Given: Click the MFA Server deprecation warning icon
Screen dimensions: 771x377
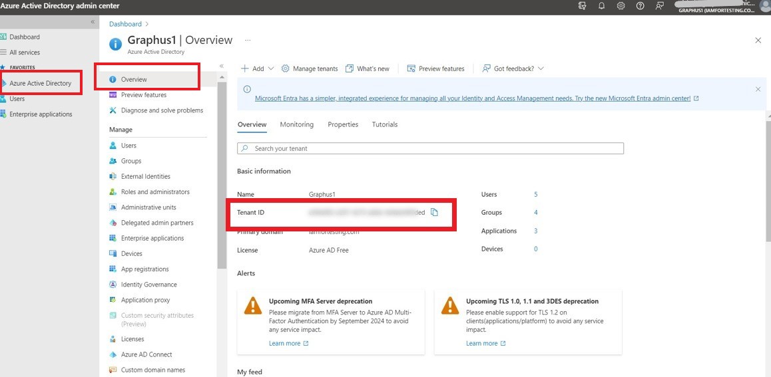Looking at the screenshot, I should (x=253, y=305).
